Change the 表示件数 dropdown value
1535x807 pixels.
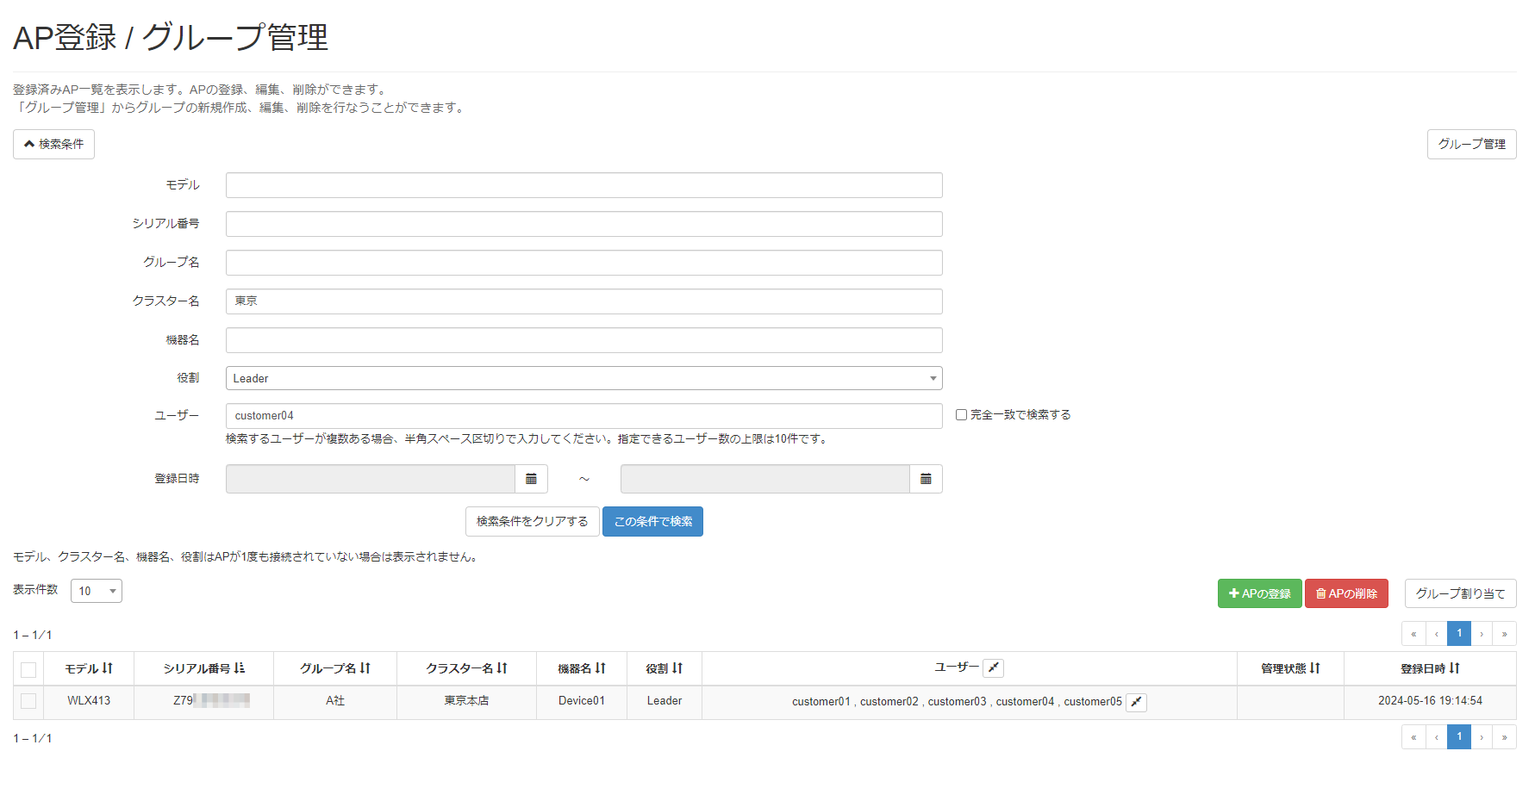[96, 591]
